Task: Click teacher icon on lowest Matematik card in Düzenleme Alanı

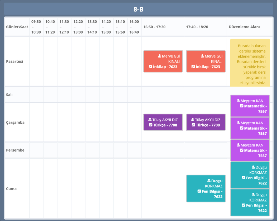Action: [238, 145]
